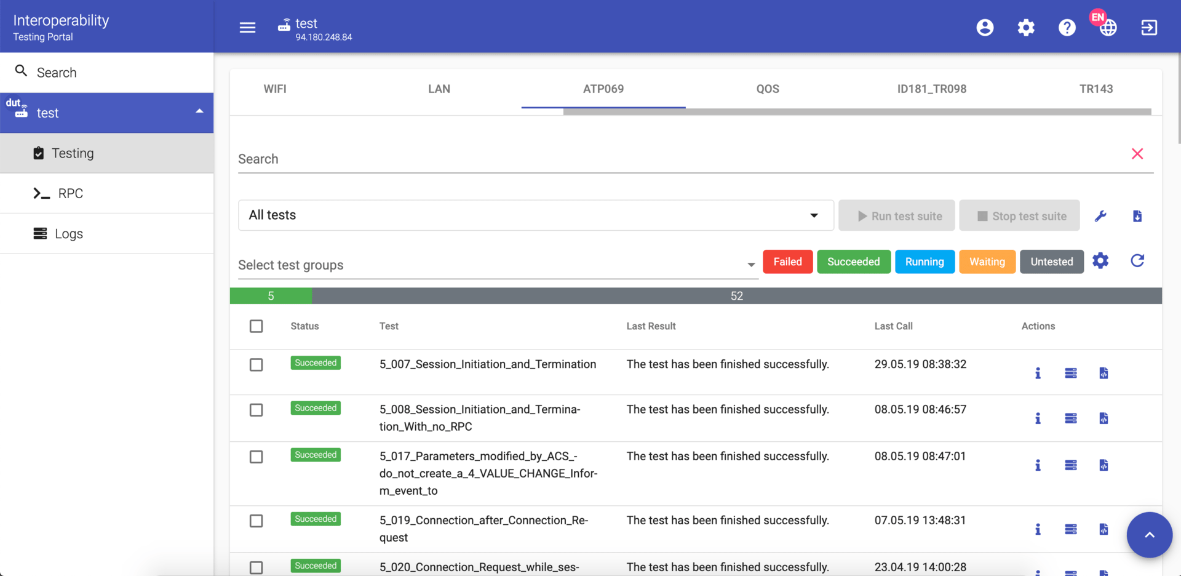Toggle the Untested status filter
The image size is (1181, 576).
(1052, 262)
